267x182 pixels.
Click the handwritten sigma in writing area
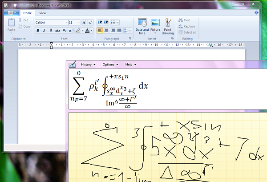click(103, 148)
